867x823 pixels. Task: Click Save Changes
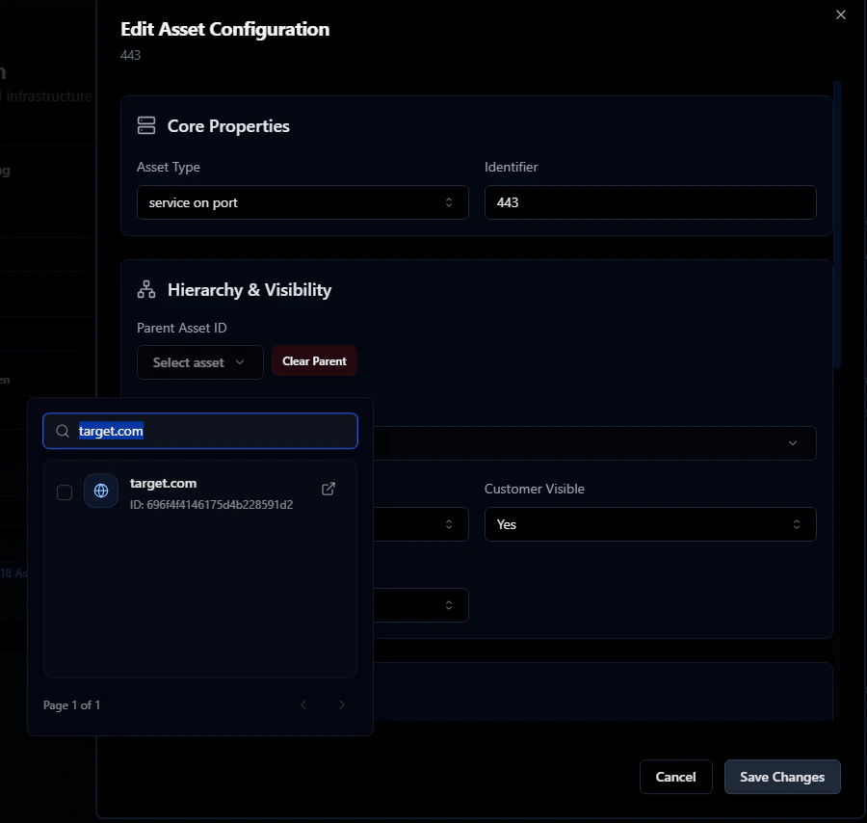[x=782, y=777]
